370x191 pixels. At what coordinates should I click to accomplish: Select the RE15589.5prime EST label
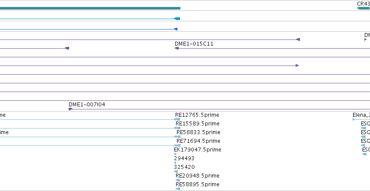[x=197, y=124]
